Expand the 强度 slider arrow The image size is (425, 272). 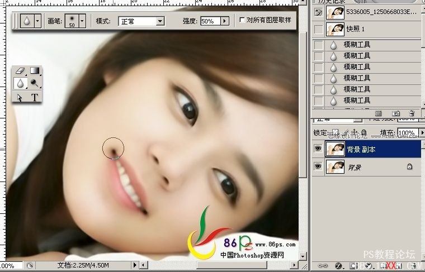(225, 21)
